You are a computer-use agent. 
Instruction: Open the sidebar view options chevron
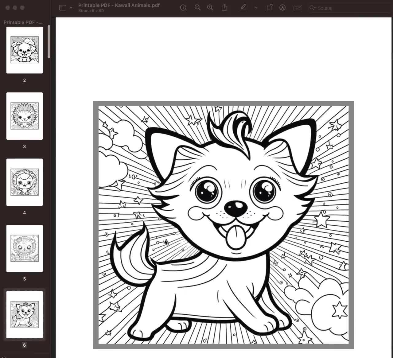point(71,8)
